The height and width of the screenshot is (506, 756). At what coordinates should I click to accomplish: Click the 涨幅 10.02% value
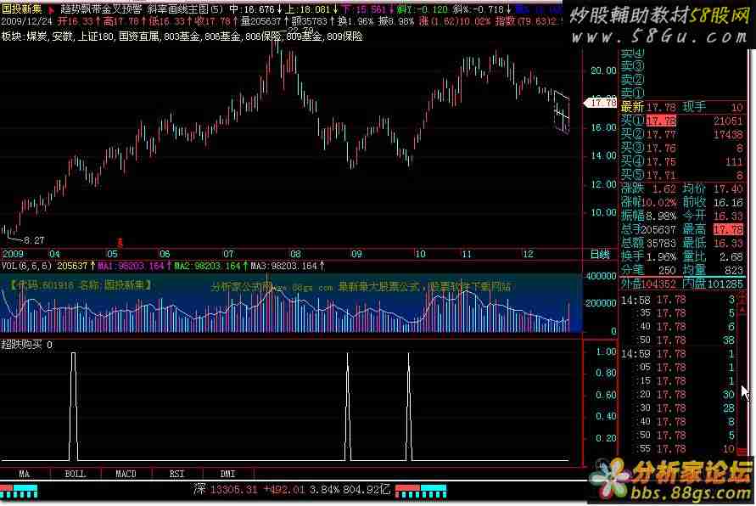pos(661,202)
